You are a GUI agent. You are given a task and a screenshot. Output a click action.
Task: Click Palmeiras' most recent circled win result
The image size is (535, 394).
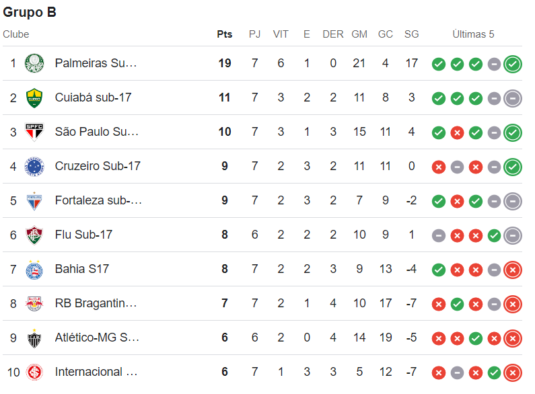click(x=513, y=64)
